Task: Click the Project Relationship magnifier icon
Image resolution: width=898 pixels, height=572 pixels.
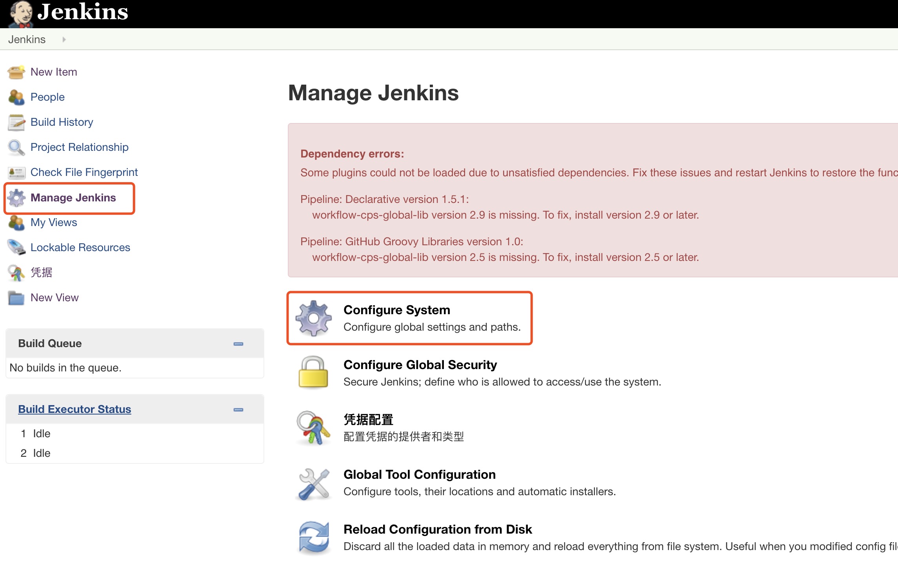Action: point(16,147)
